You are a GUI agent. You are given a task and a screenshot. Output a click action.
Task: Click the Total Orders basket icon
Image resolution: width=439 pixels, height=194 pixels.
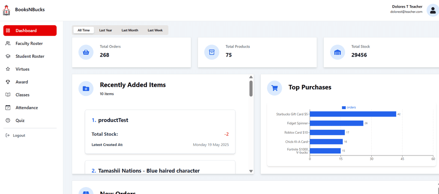pyautogui.click(x=86, y=52)
